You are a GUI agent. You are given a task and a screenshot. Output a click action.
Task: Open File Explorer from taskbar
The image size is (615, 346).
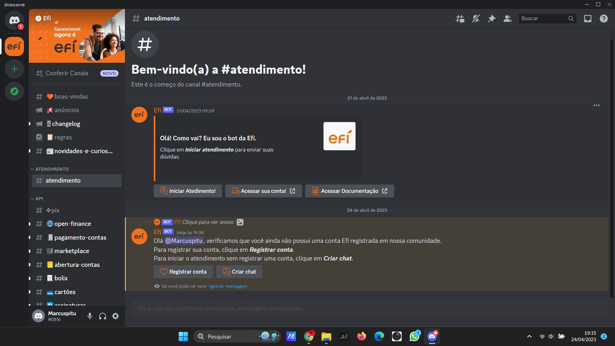coord(326,336)
